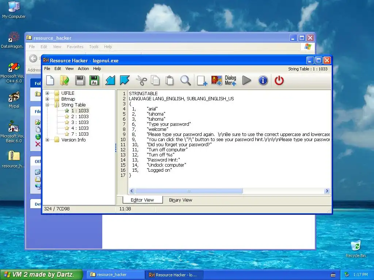Switch to resource_hacker taskbar button

115,275
